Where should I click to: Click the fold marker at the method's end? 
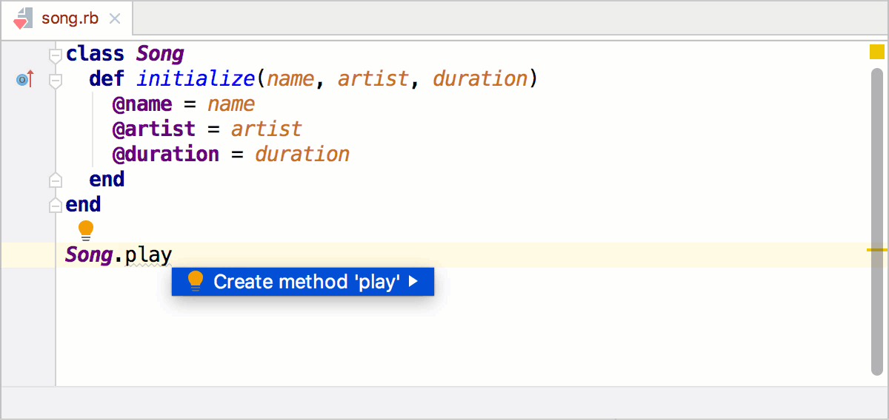[x=55, y=180]
